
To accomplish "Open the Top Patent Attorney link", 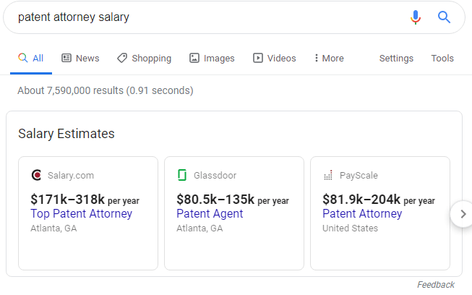I will coord(81,214).
